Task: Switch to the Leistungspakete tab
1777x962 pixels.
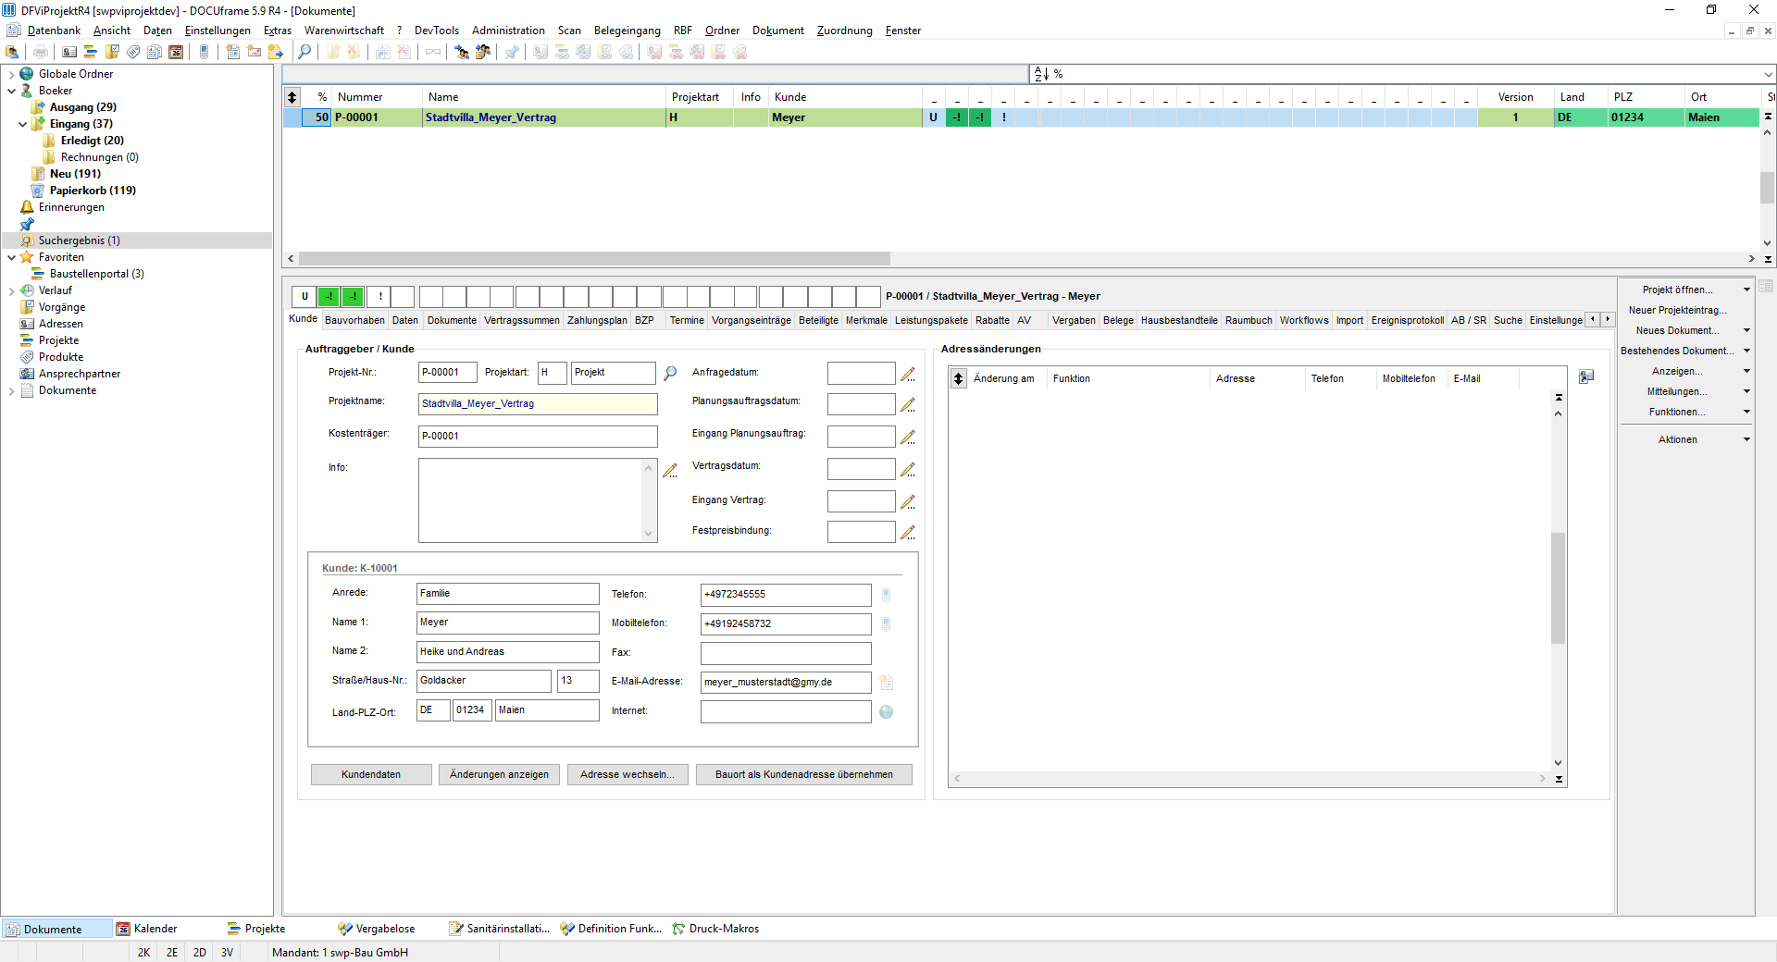Action: click(x=931, y=320)
